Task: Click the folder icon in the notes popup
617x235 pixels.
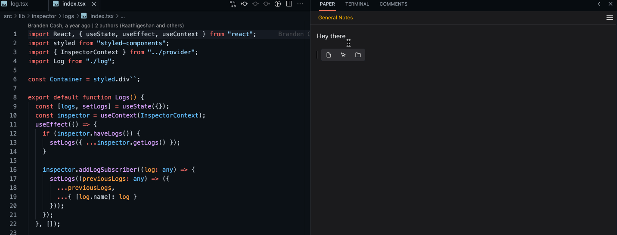Action: point(358,55)
